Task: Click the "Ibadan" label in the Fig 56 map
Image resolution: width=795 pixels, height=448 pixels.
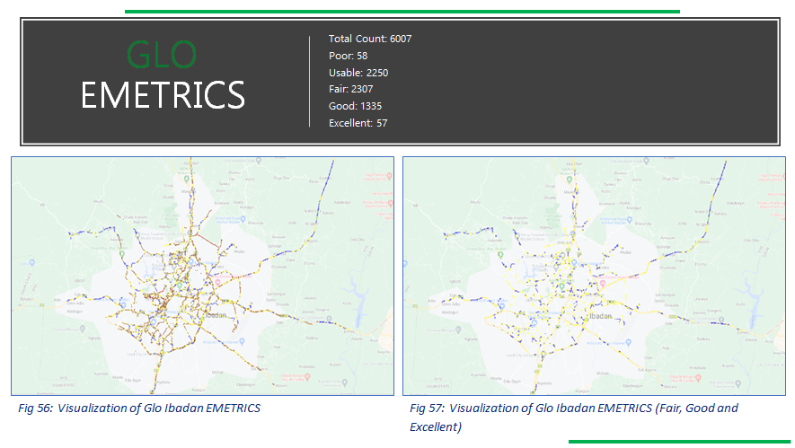Action: [x=216, y=315]
